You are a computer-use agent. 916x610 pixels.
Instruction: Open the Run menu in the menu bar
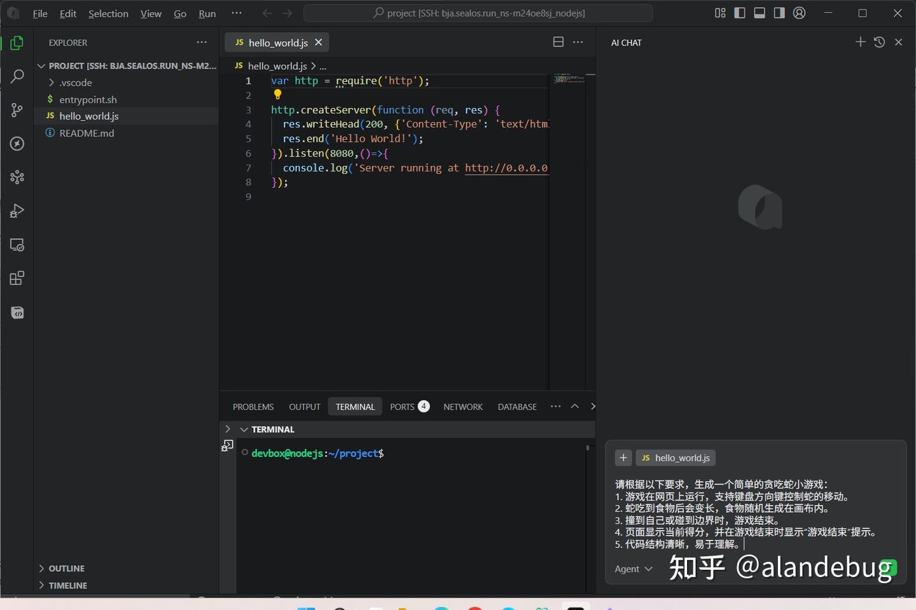pos(207,13)
